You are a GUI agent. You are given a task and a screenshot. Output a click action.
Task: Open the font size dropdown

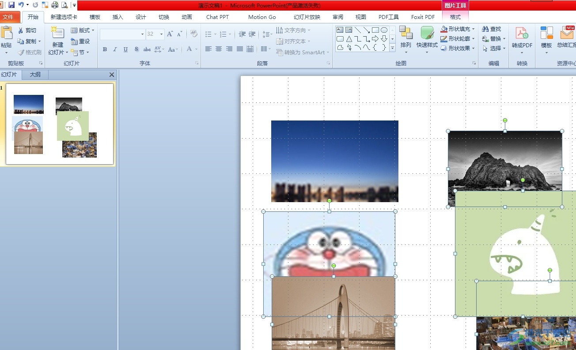coord(161,34)
